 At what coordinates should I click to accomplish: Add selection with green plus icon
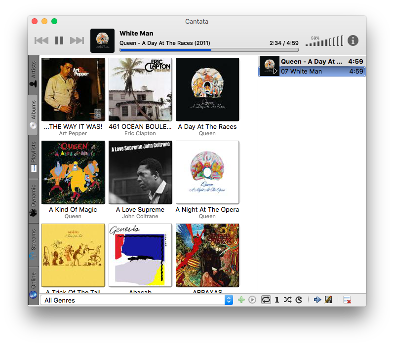(x=241, y=300)
